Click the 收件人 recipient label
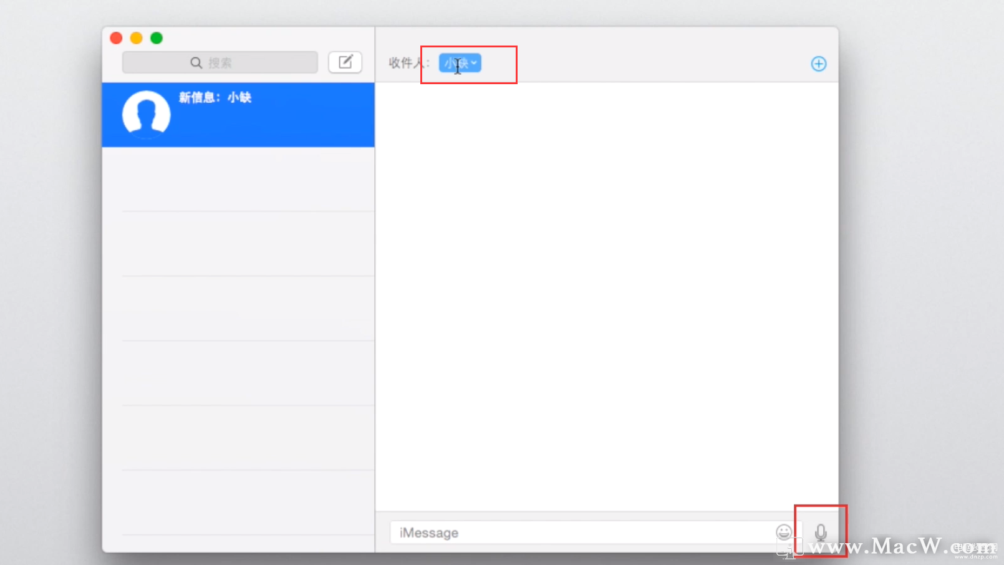Viewport: 1004px width, 565px height. [409, 63]
